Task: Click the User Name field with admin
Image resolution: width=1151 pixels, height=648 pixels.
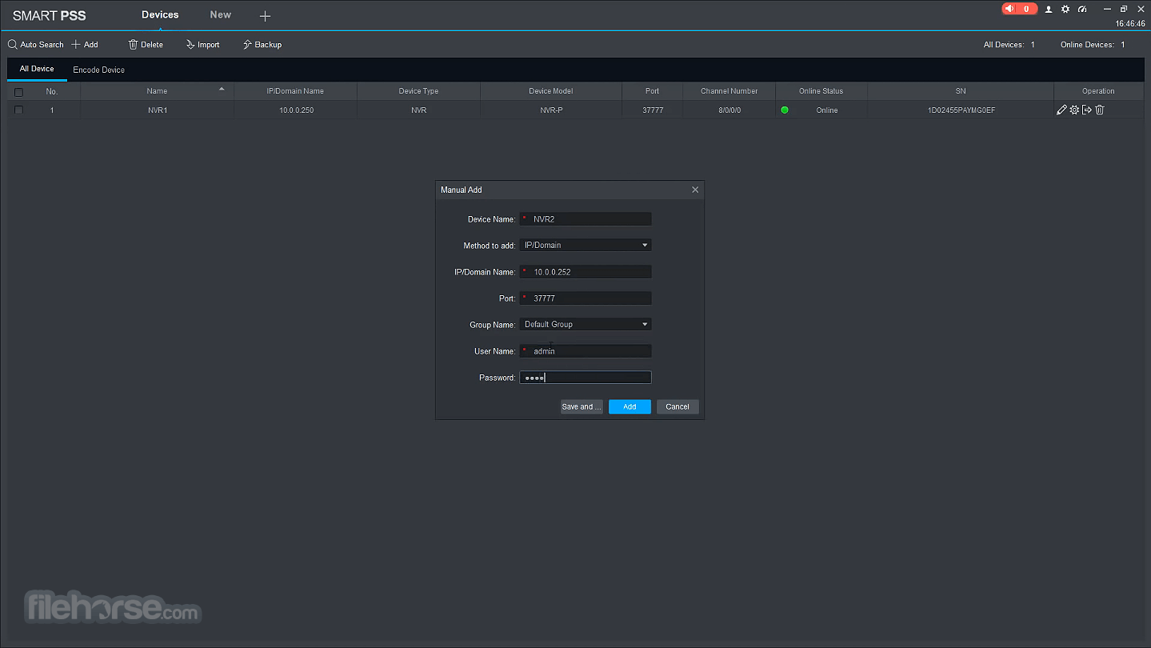Action: pyautogui.click(x=585, y=351)
